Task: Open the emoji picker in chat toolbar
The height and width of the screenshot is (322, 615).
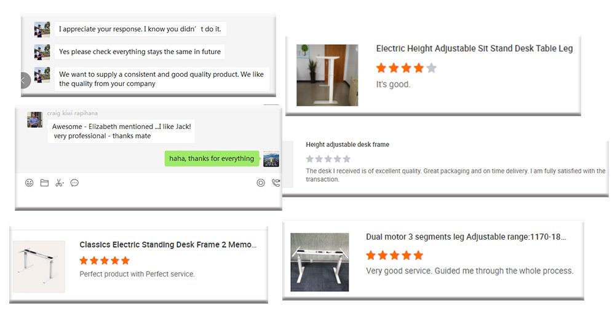Action: (29, 183)
